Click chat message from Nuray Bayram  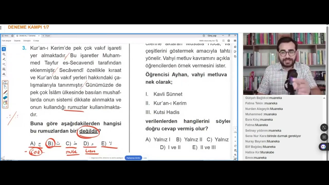click(262, 141)
